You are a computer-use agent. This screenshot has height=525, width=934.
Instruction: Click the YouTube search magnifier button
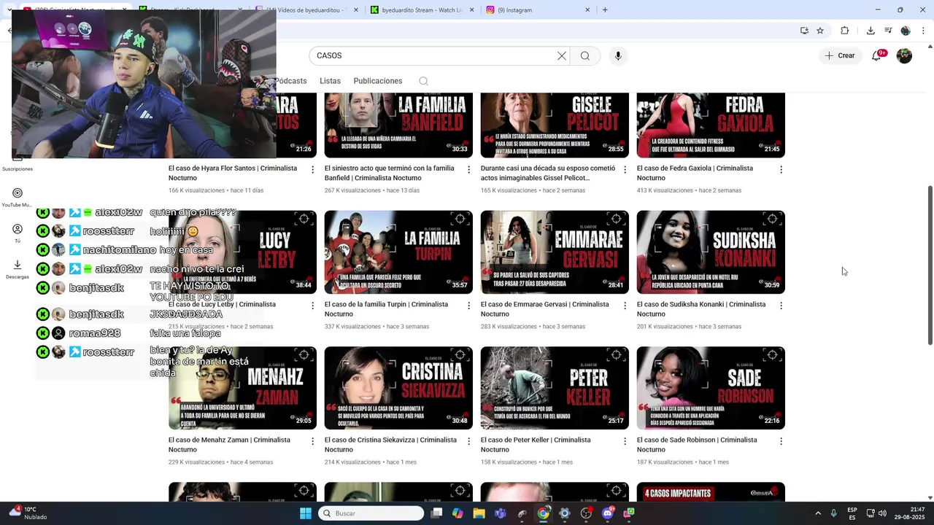(x=585, y=55)
